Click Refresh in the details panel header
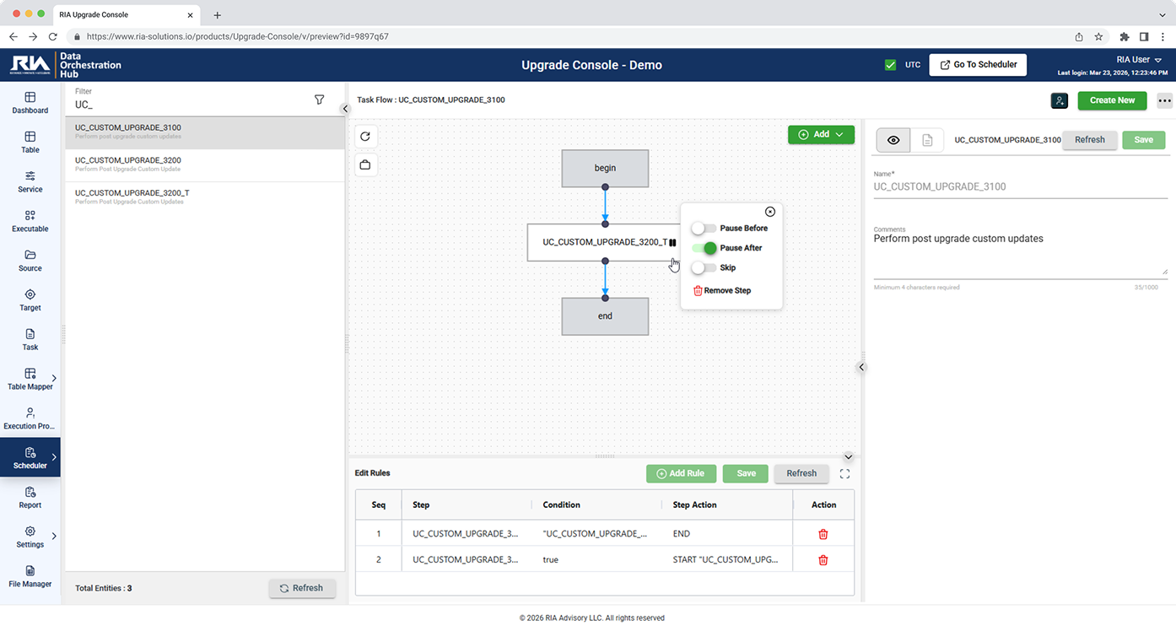The width and height of the screenshot is (1176, 631). pos(1089,140)
